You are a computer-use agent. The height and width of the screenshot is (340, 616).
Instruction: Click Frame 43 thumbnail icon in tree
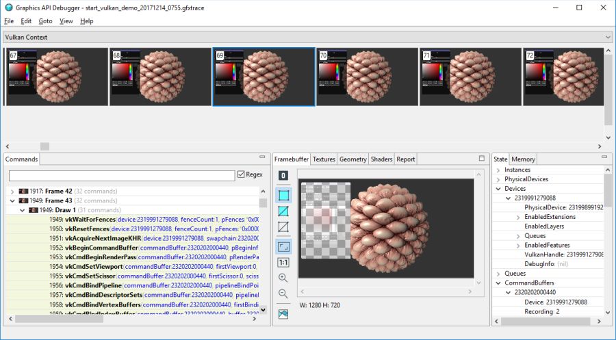(x=23, y=200)
